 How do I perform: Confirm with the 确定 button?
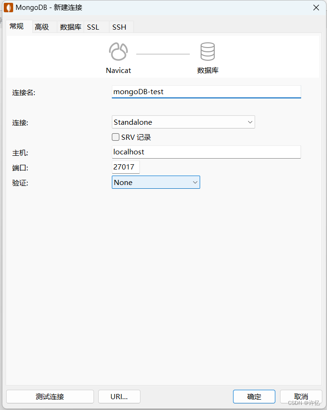pyautogui.click(x=254, y=397)
